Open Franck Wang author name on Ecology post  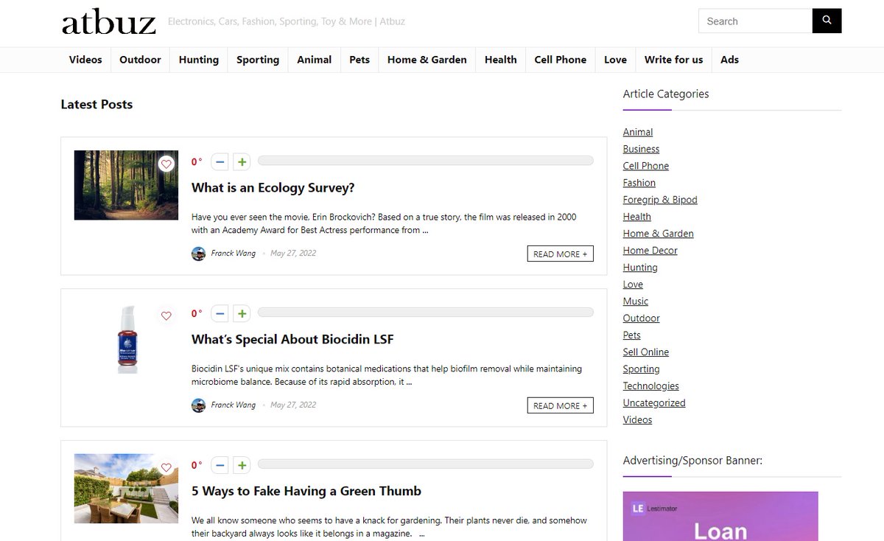[234, 254]
